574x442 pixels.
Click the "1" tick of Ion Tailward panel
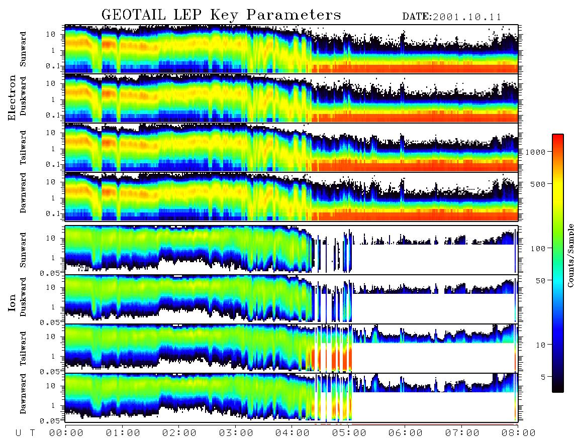pyautogui.click(x=53, y=357)
